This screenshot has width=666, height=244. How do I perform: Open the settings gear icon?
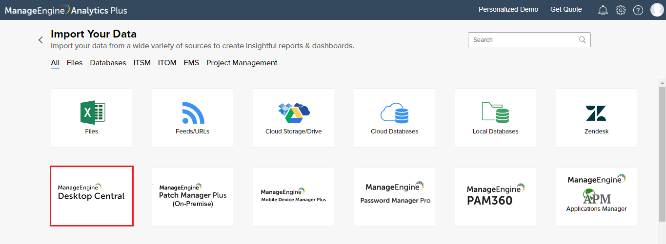coord(621,10)
